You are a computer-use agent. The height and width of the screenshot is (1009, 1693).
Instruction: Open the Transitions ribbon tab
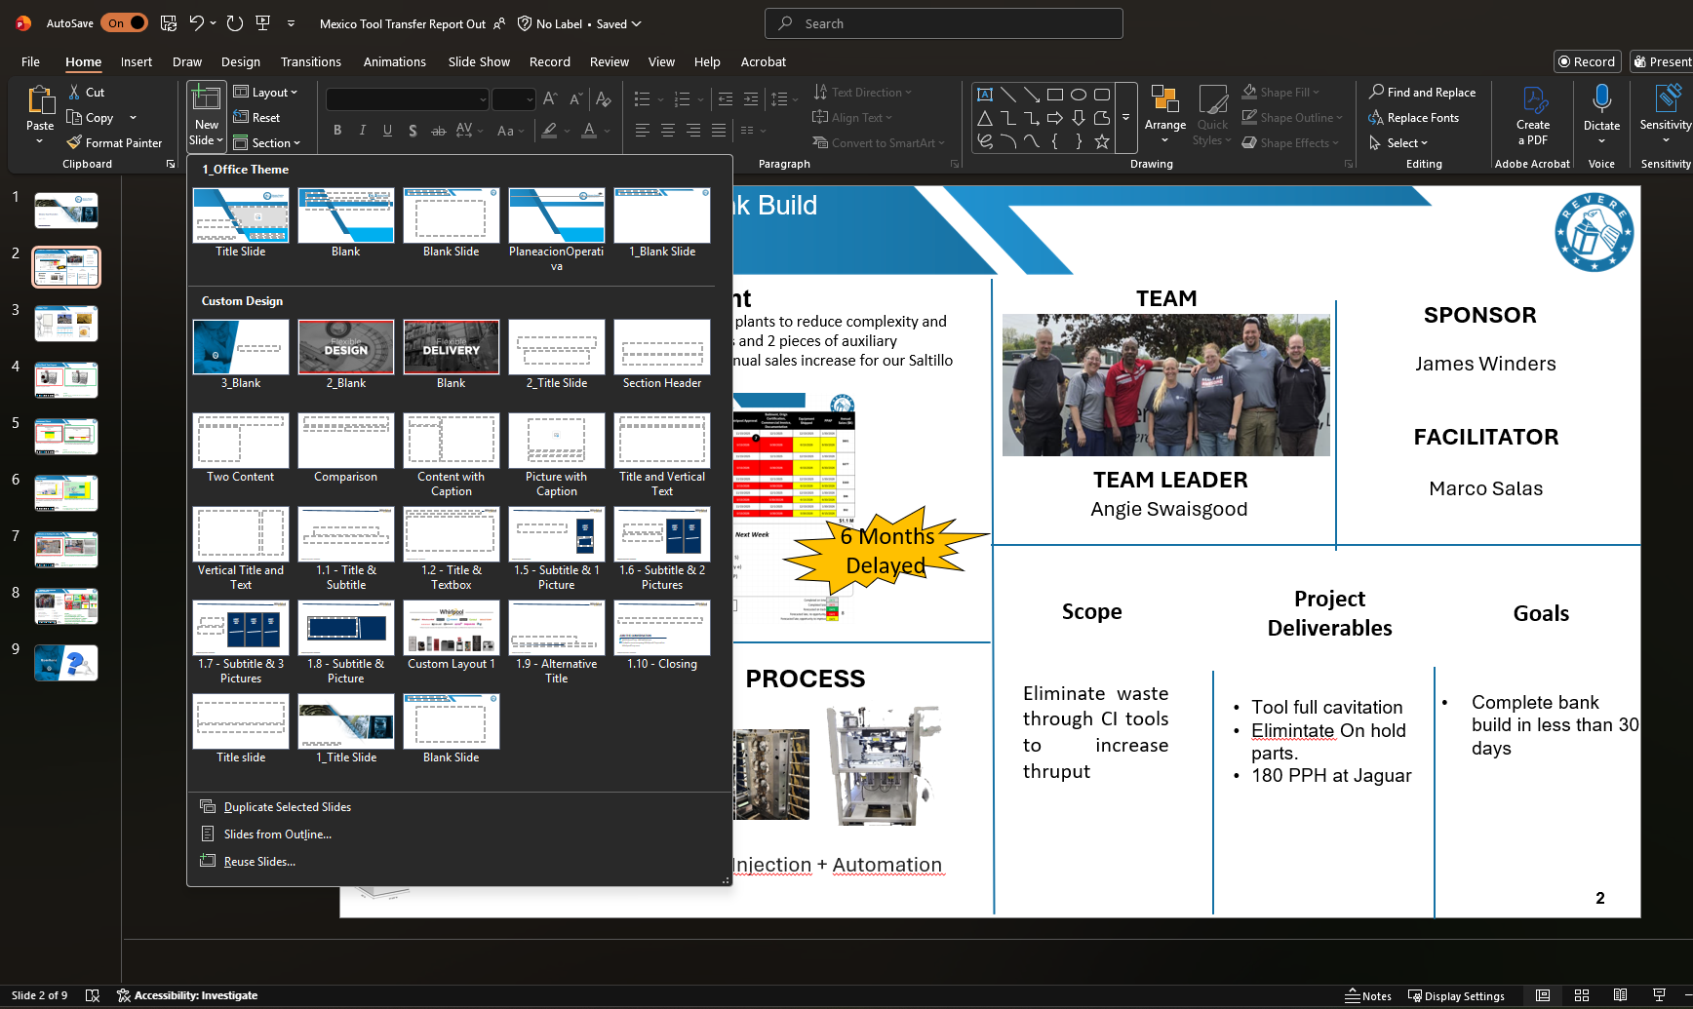coord(311,61)
